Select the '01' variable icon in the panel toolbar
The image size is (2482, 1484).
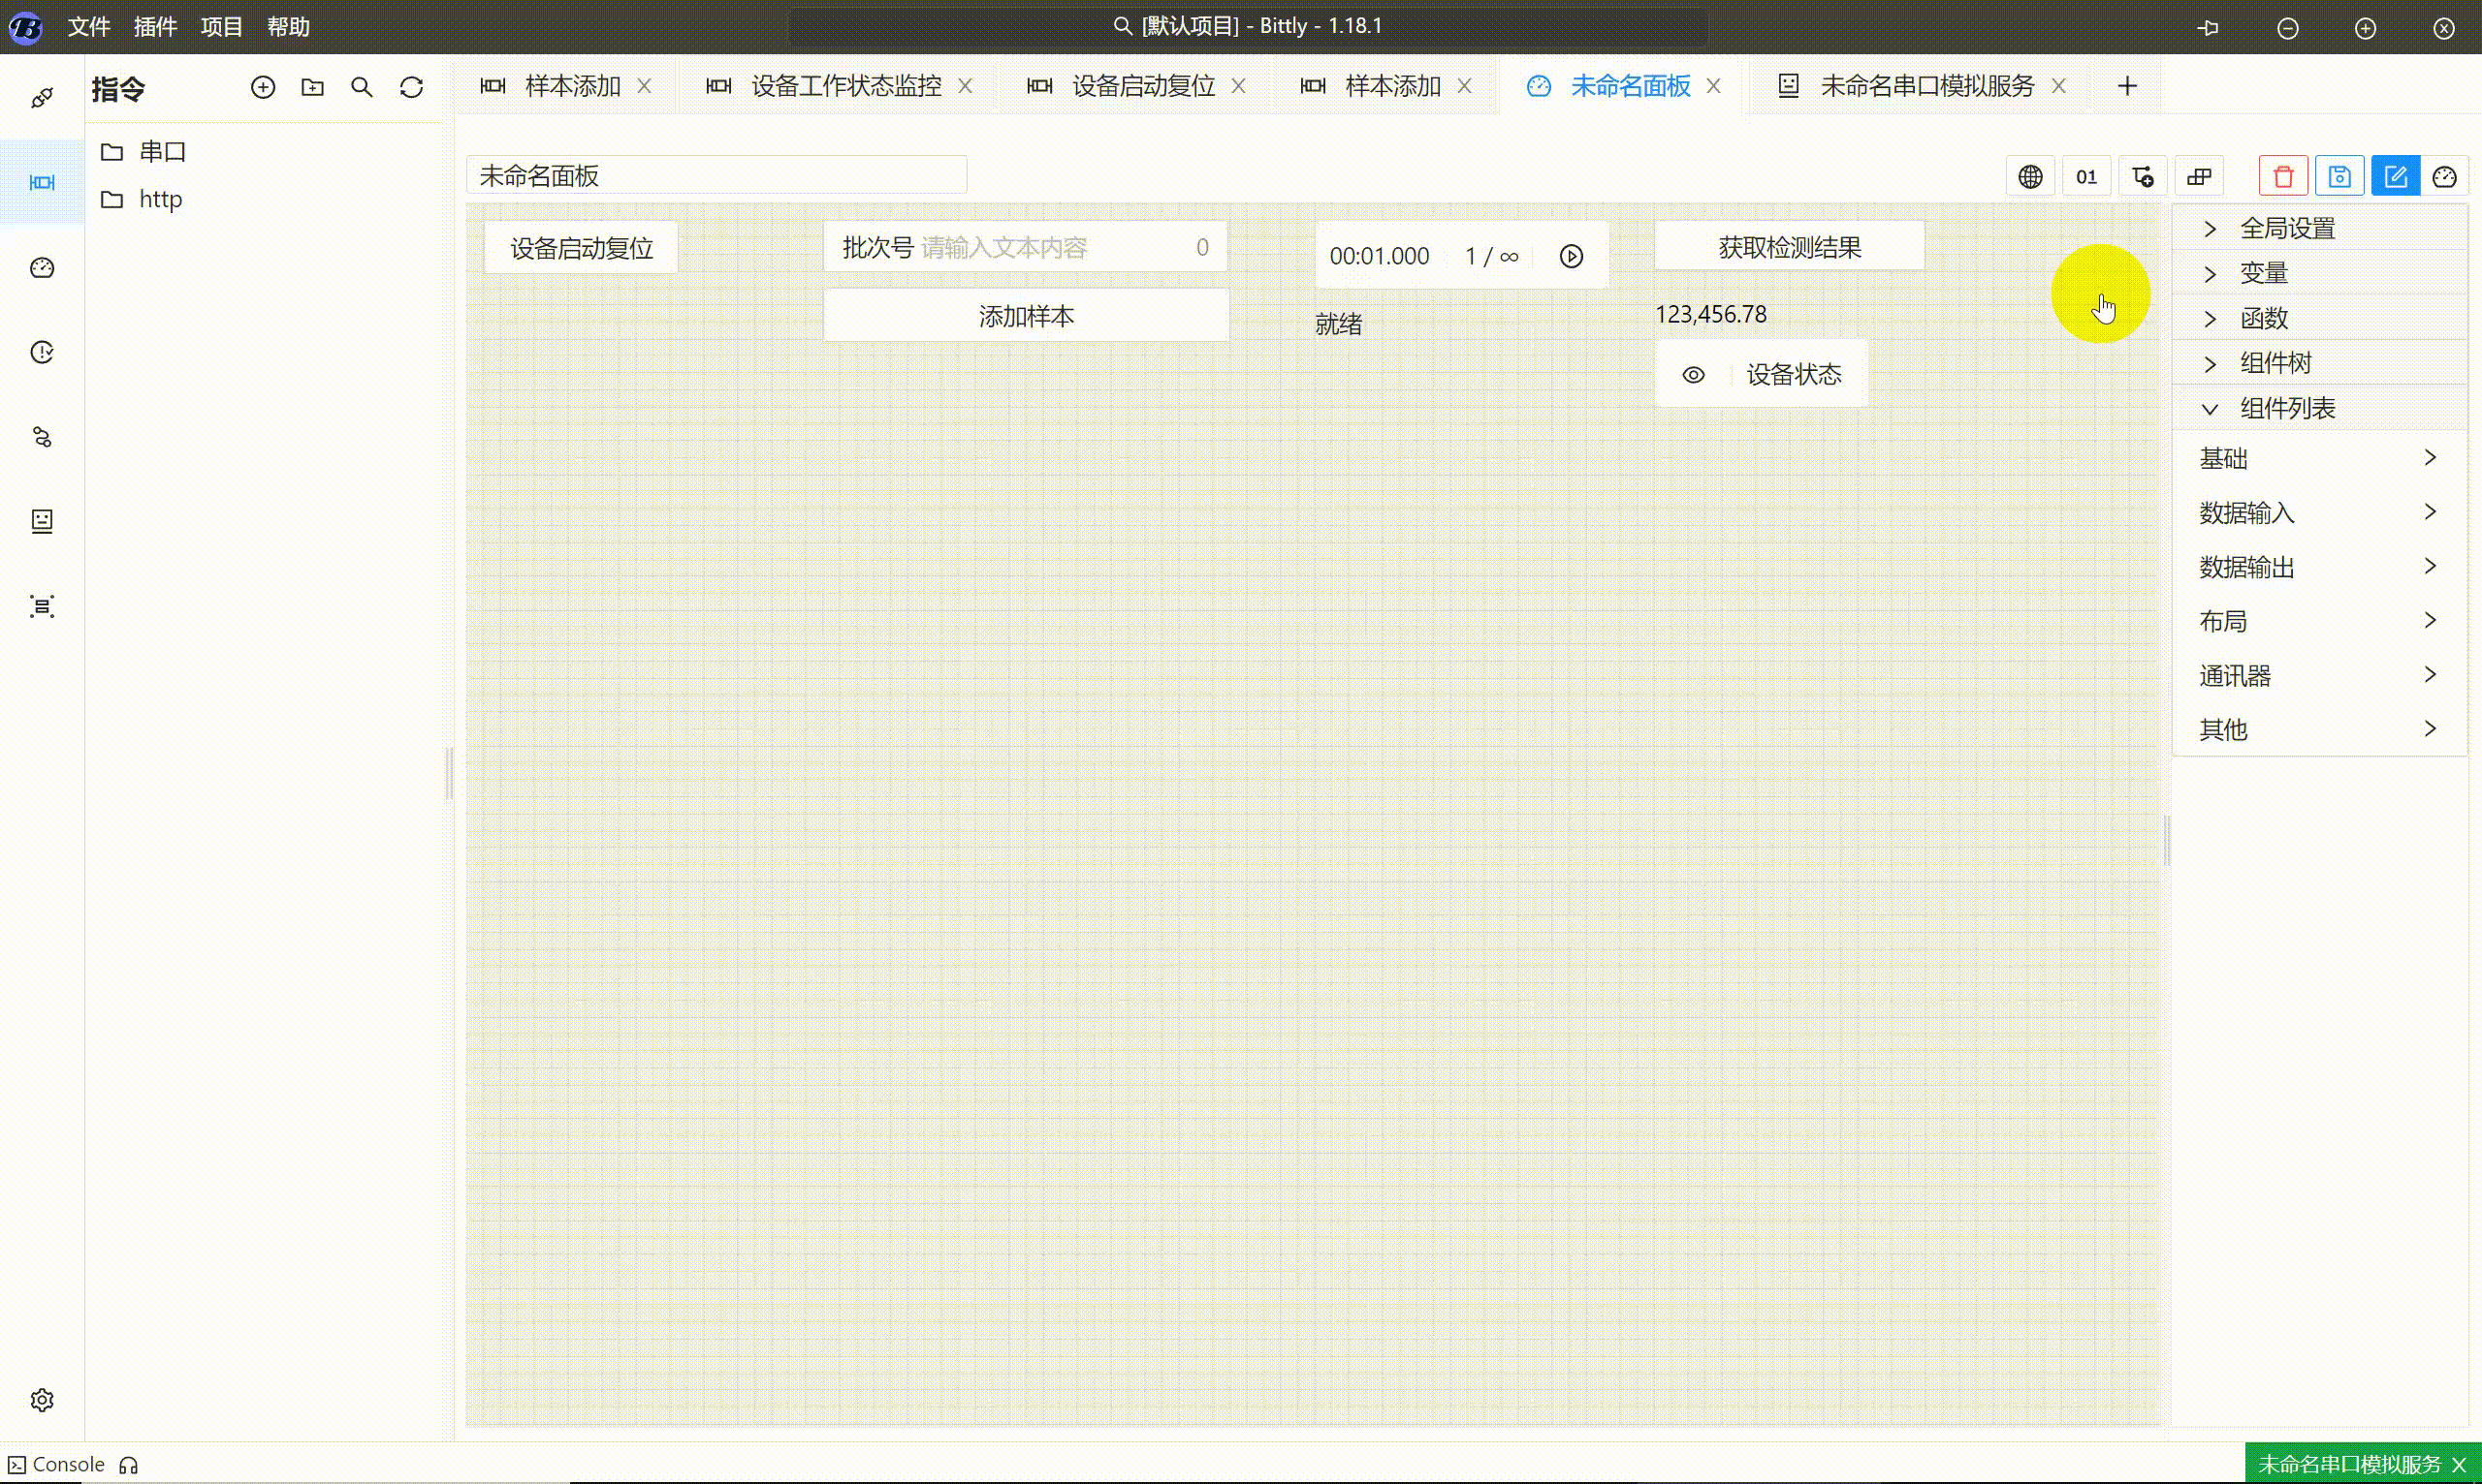pos(2087,175)
